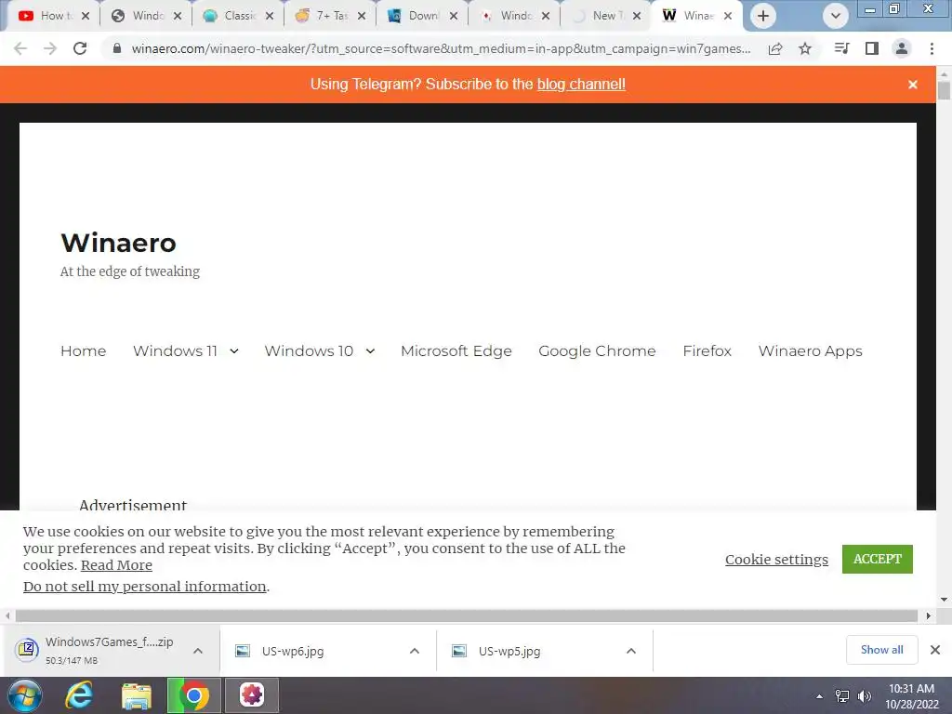Open the Chrome three-dot menu
The height and width of the screenshot is (714, 952).
(932, 48)
